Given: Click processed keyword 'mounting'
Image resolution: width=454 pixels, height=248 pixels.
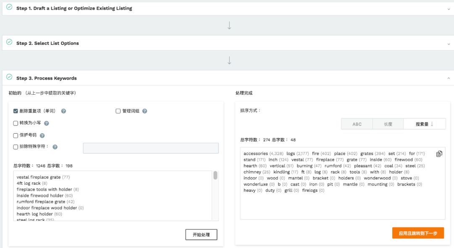Looking at the screenshot, I should click(x=377, y=184).
